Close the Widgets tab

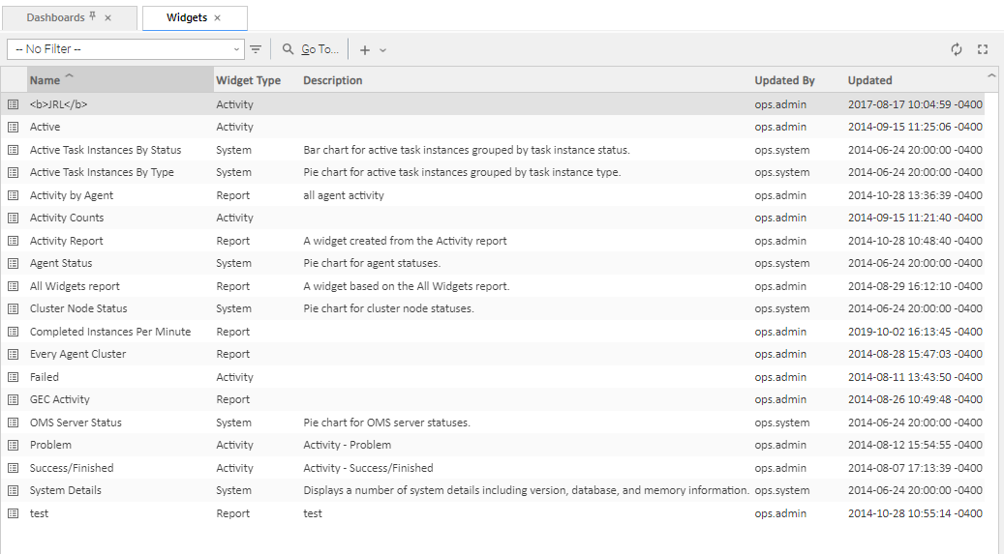pyautogui.click(x=218, y=17)
